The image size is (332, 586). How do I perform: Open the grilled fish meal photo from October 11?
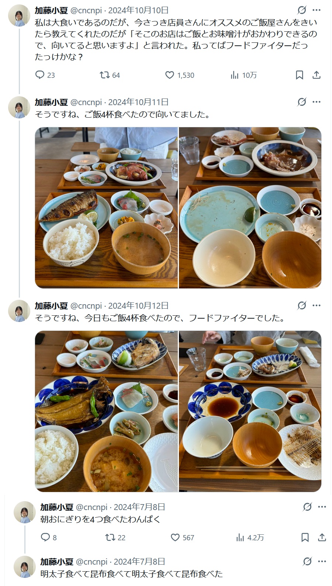106,208
